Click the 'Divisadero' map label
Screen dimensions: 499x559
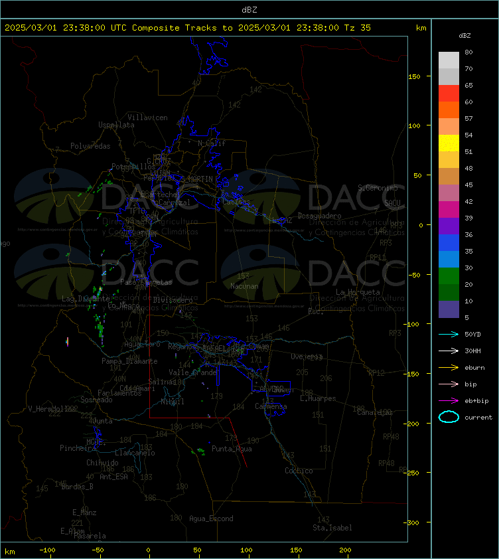tap(173, 300)
